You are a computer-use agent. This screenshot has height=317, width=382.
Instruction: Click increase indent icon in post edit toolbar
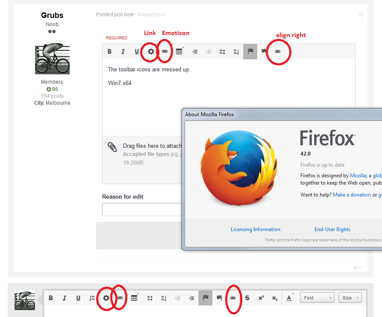click(195, 52)
